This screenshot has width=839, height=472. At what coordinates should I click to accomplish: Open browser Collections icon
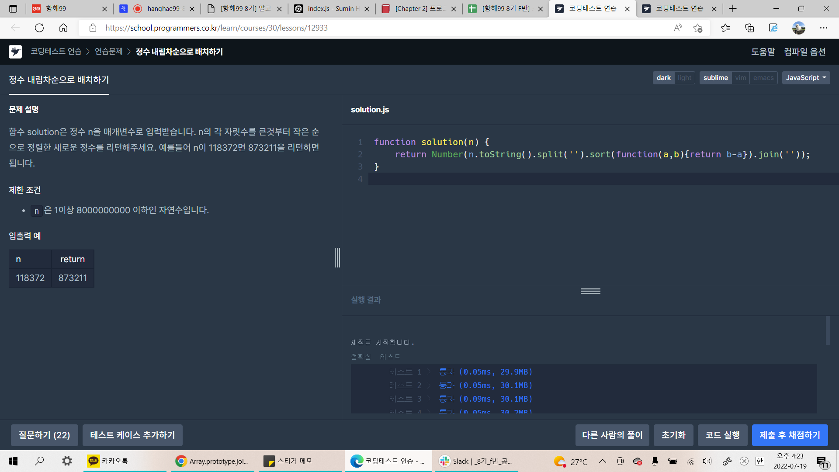pos(749,28)
